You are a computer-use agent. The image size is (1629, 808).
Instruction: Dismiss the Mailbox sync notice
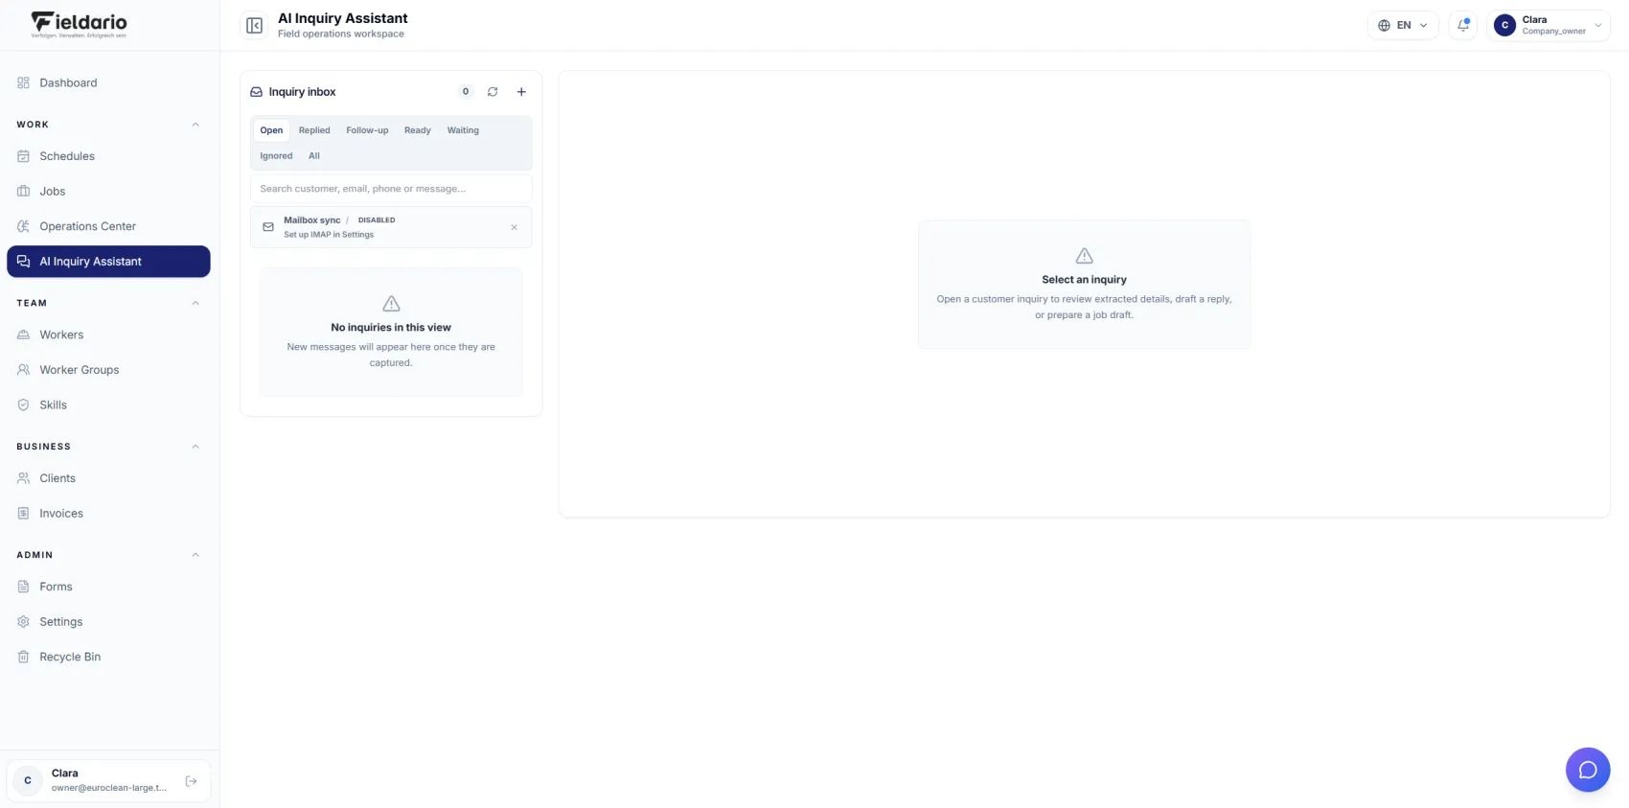514,227
